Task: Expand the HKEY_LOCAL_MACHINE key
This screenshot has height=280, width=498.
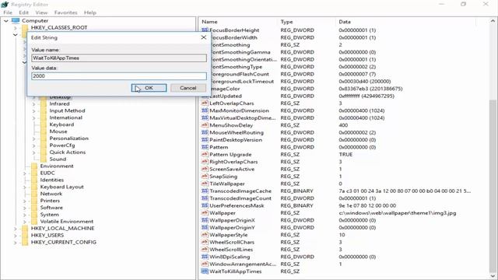Action: pos(16,228)
